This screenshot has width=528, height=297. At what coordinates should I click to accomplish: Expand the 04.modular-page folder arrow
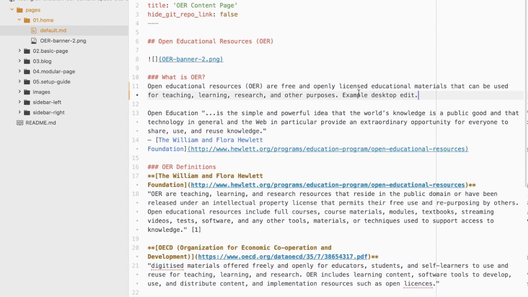[x=19, y=71]
